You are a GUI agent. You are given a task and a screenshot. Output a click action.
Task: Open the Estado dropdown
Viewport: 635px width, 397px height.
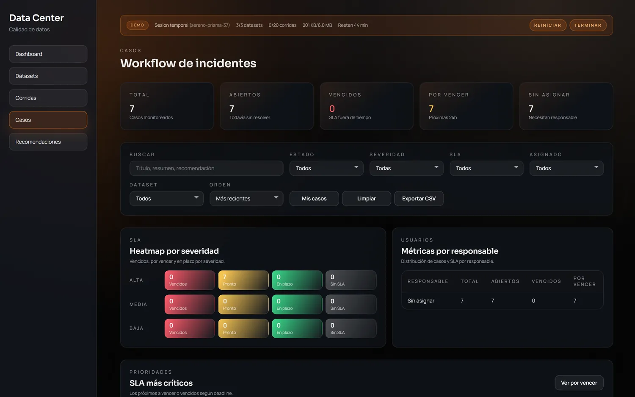coord(326,168)
